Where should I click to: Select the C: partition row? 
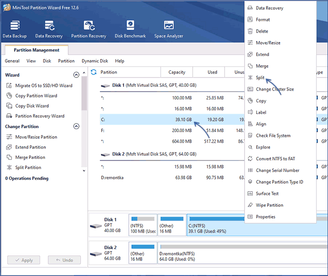[x=172, y=119]
